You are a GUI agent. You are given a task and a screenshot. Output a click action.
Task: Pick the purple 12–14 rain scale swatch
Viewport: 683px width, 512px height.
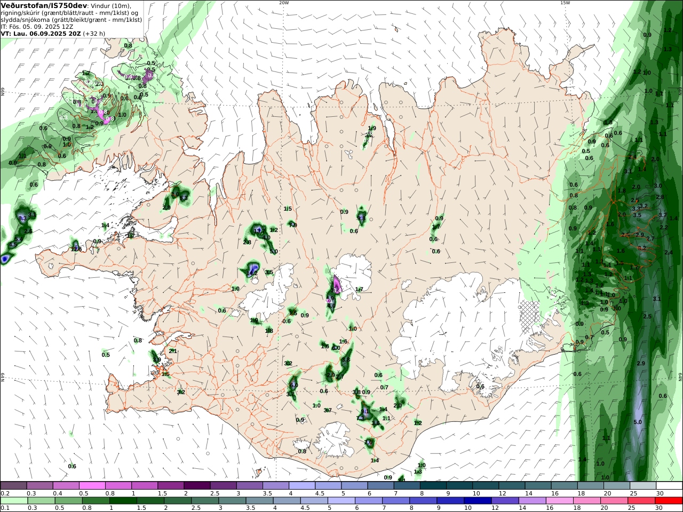[505, 501]
